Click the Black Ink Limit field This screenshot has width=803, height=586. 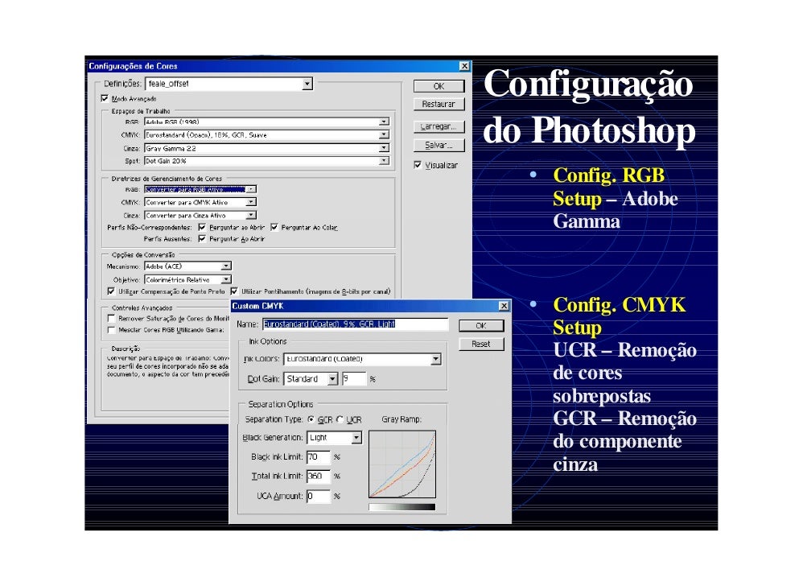(x=319, y=457)
